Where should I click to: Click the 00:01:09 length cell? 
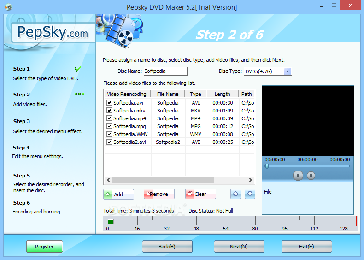[x=223, y=111]
